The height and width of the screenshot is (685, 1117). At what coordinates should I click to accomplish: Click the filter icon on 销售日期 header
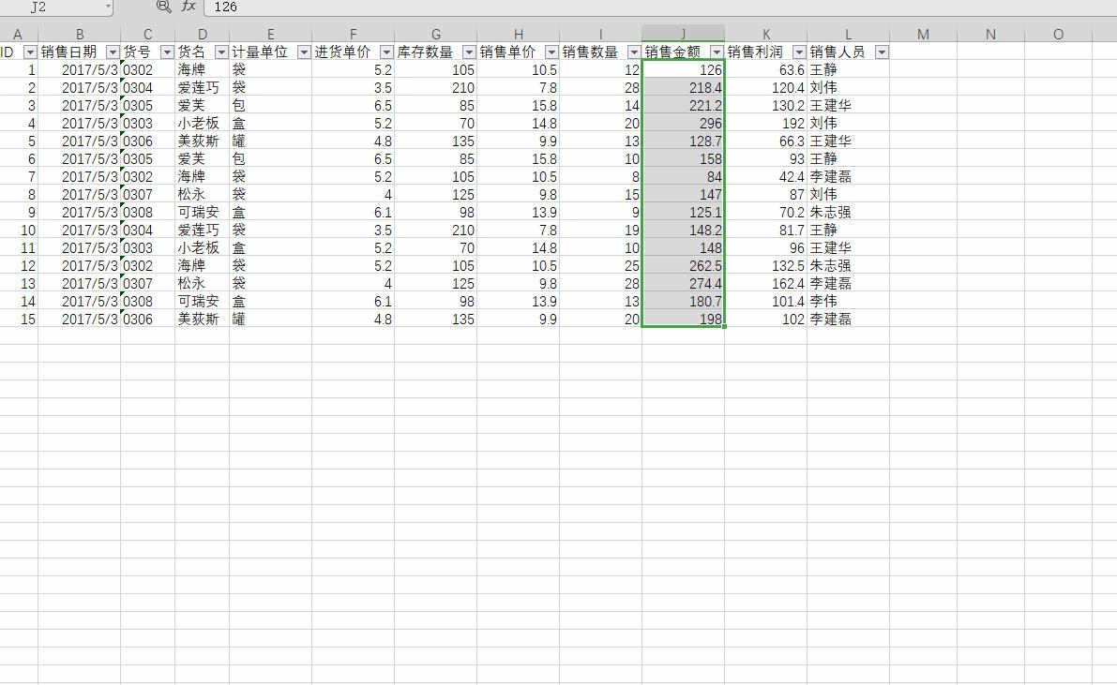click(x=111, y=52)
